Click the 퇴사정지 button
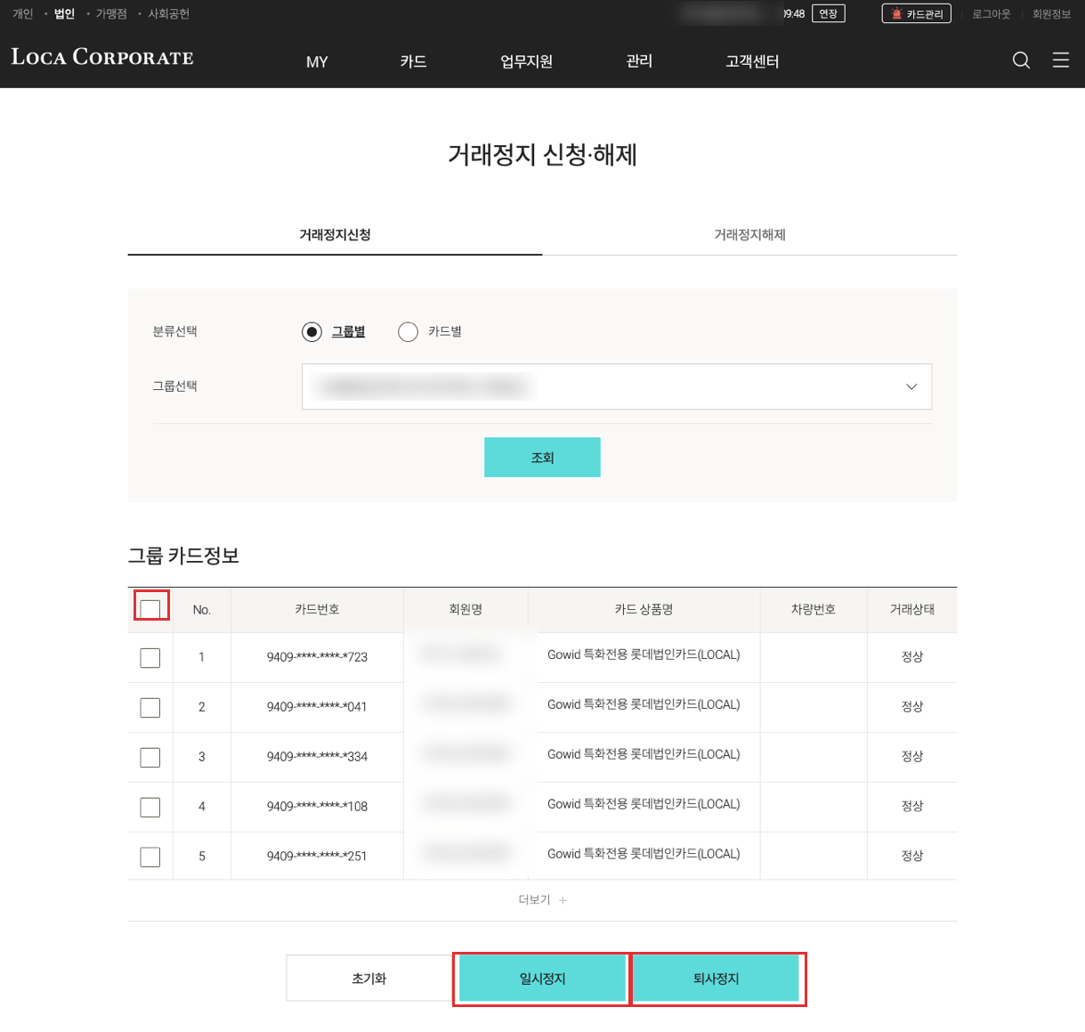The height and width of the screenshot is (1032, 1085). point(716,979)
